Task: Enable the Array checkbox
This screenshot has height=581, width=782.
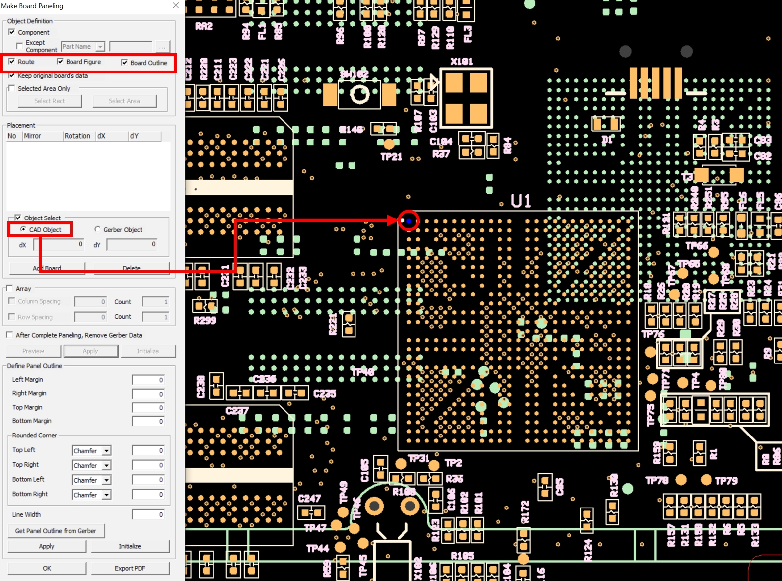Action: (x=9, y=288)
